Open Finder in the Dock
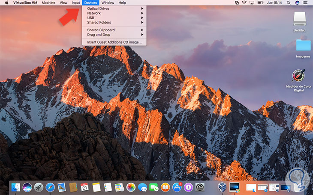The height and width of the screenshot is (195, 313). [x=16, y=187]
